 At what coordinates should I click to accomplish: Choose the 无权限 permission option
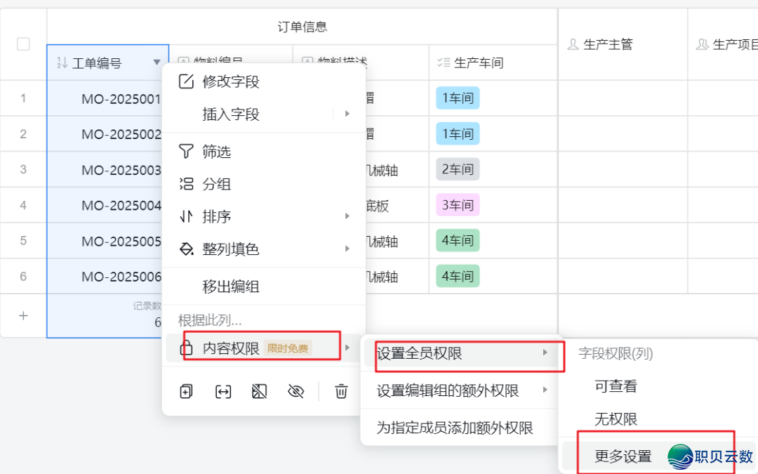point(616,419)
